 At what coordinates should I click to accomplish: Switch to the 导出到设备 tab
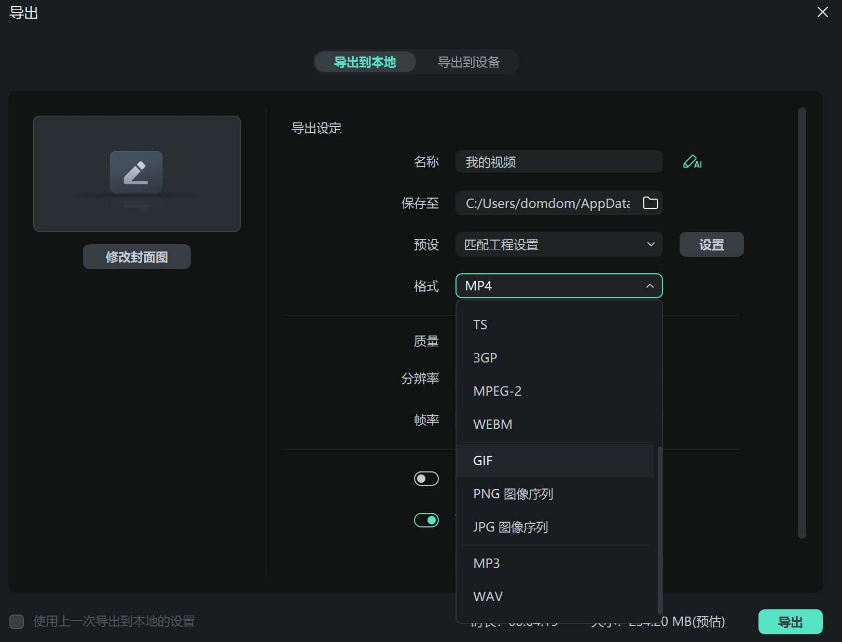point(467,62)
